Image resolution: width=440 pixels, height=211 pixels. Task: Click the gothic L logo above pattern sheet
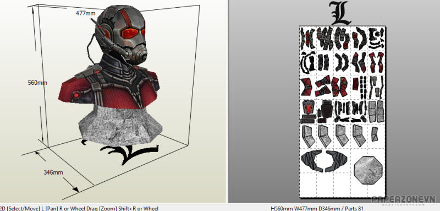340,13
